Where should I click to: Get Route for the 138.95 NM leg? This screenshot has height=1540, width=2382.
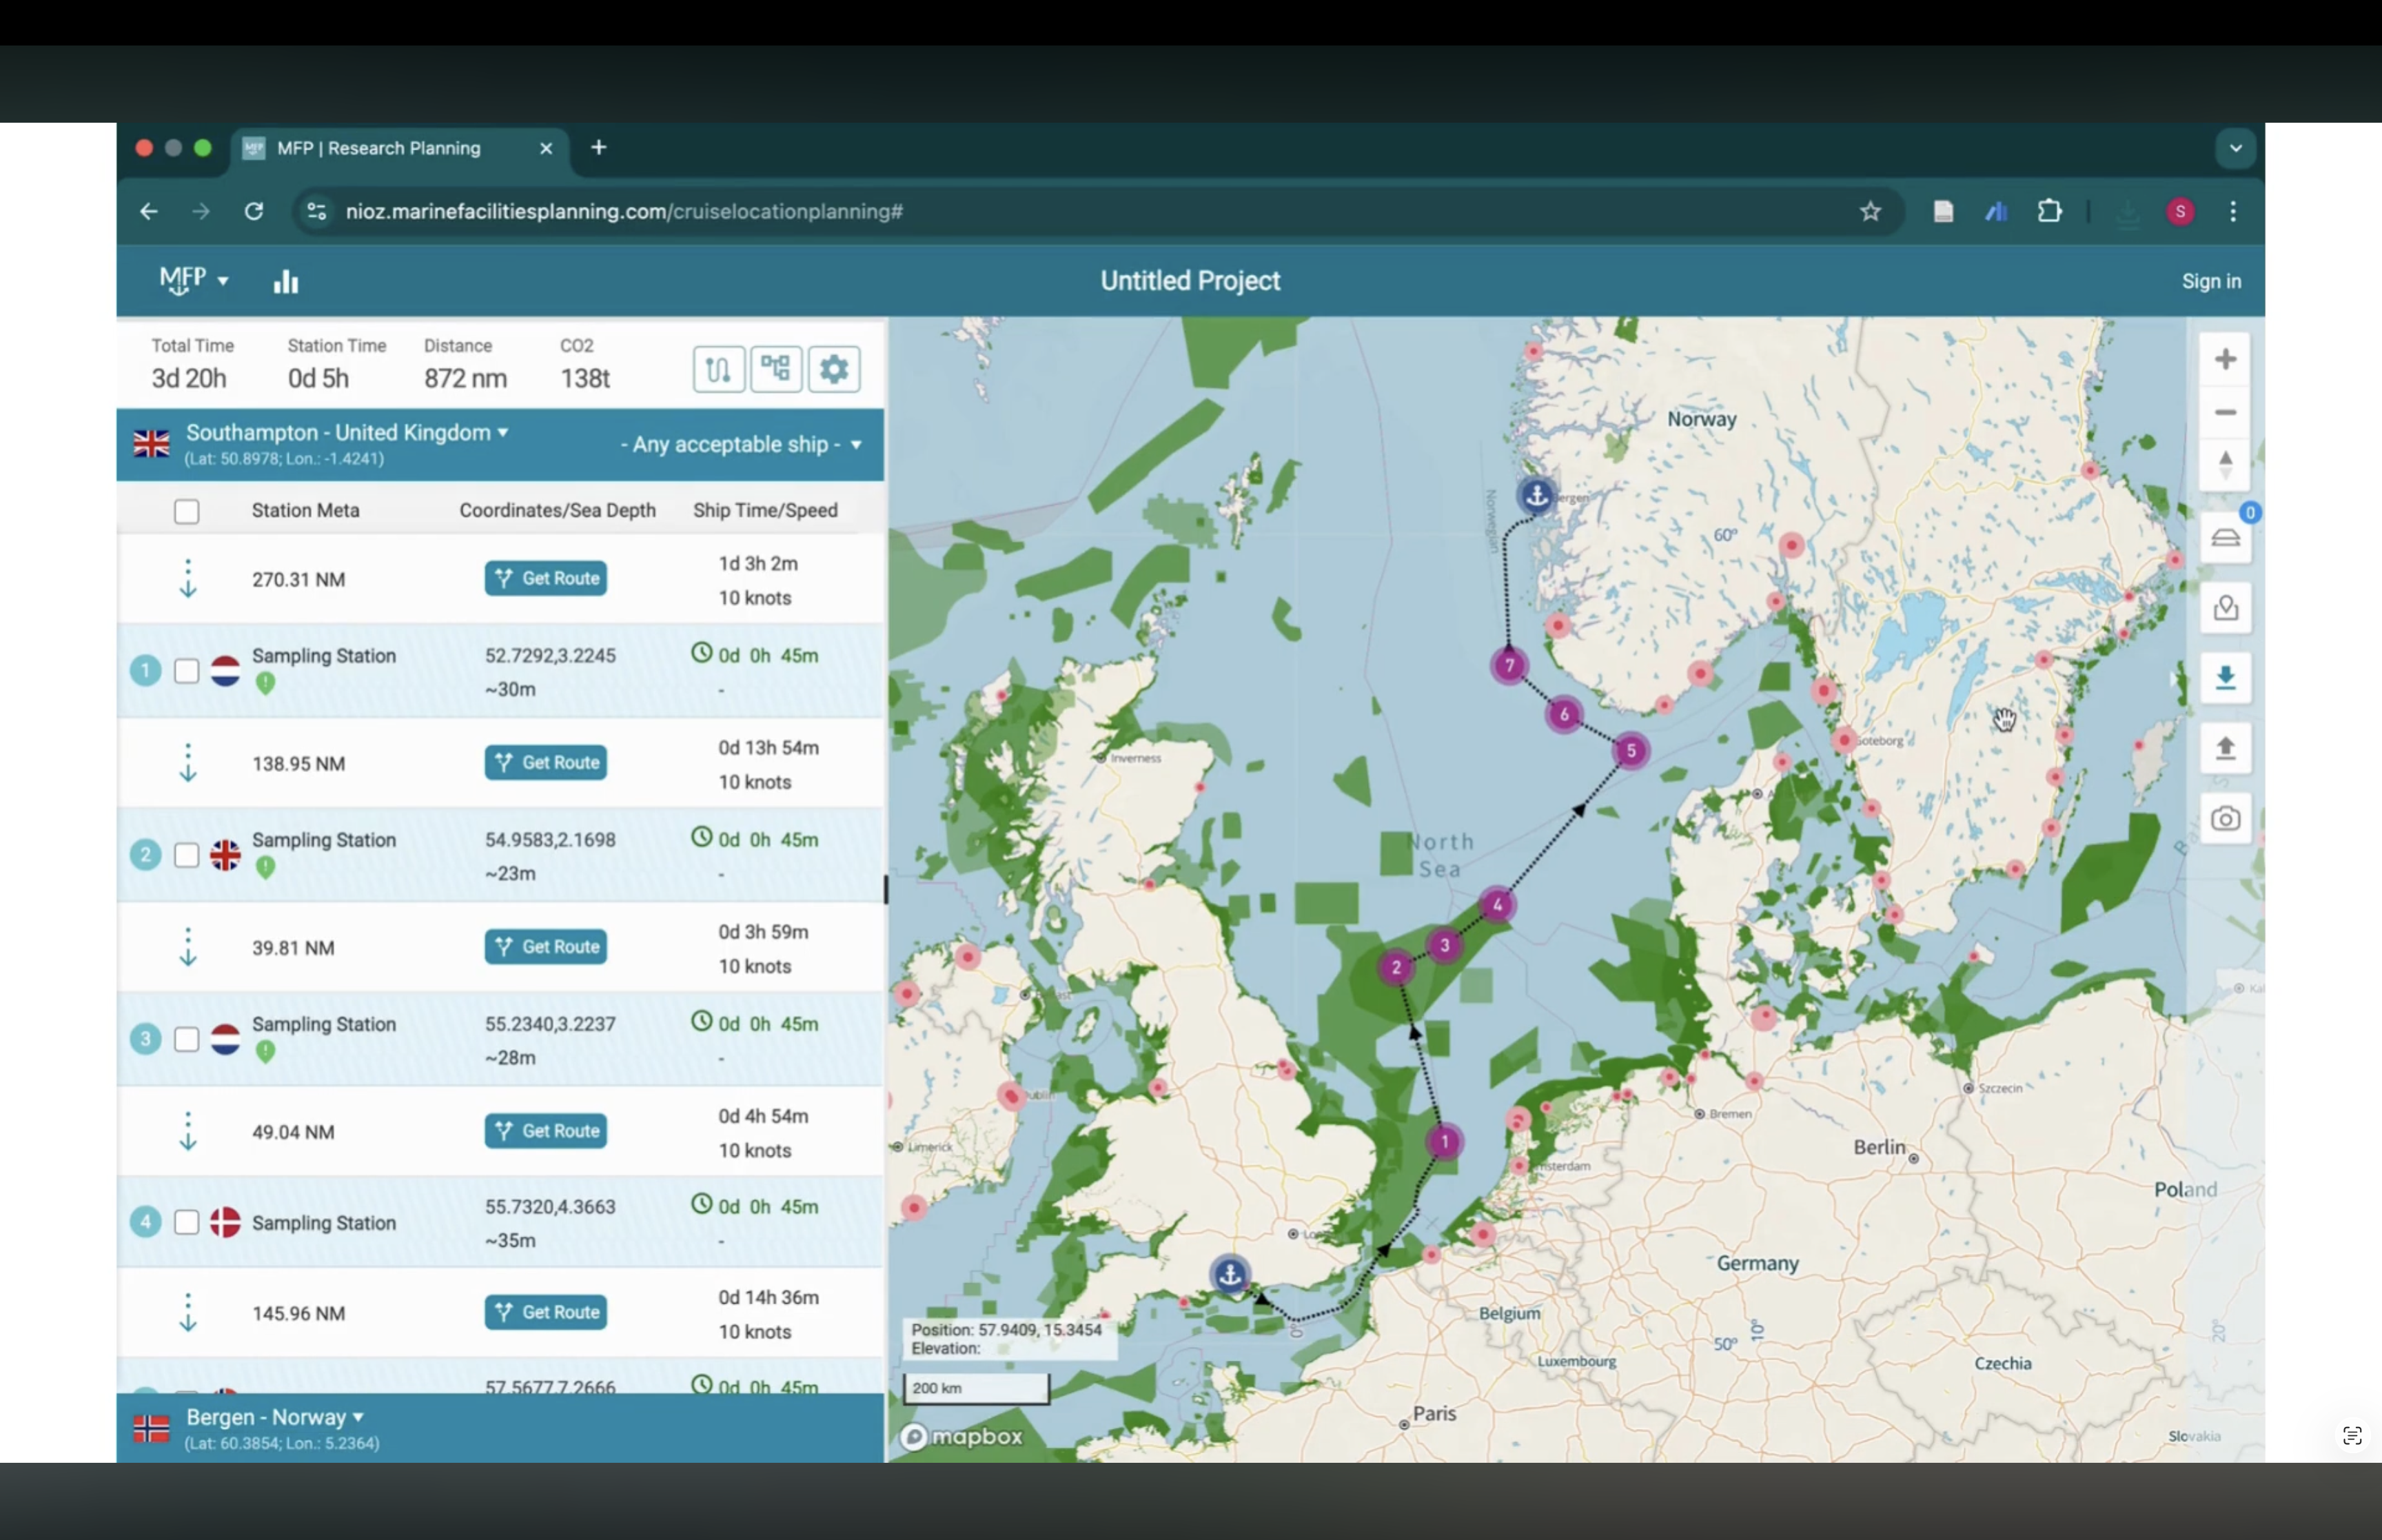point(546,762)
